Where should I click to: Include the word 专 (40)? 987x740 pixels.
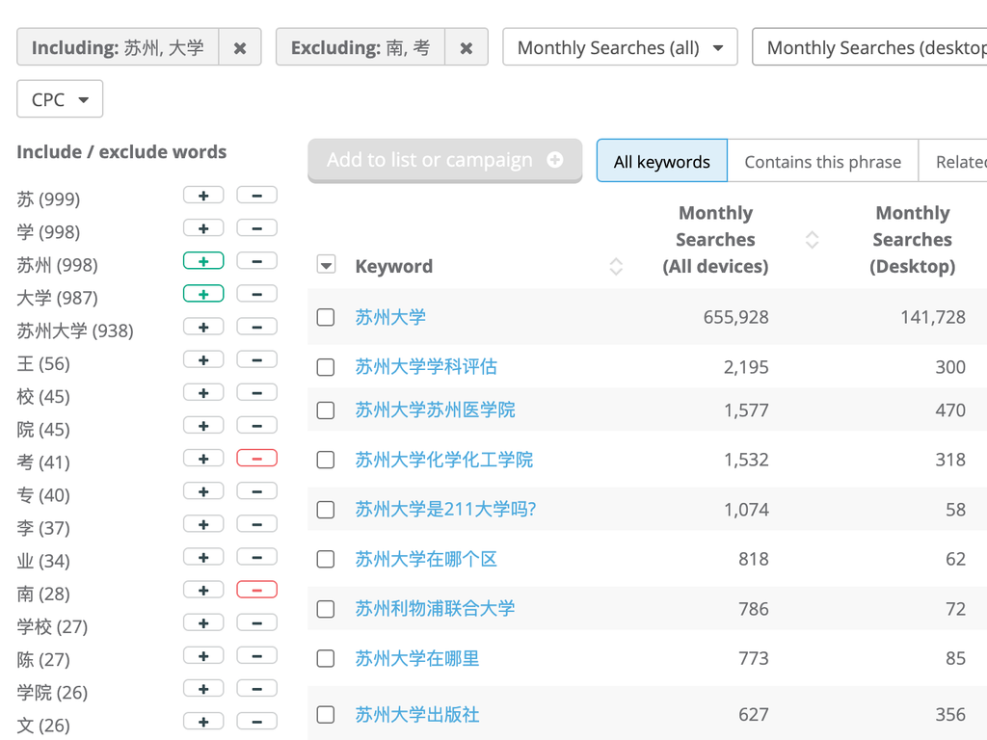click(203, 490)
